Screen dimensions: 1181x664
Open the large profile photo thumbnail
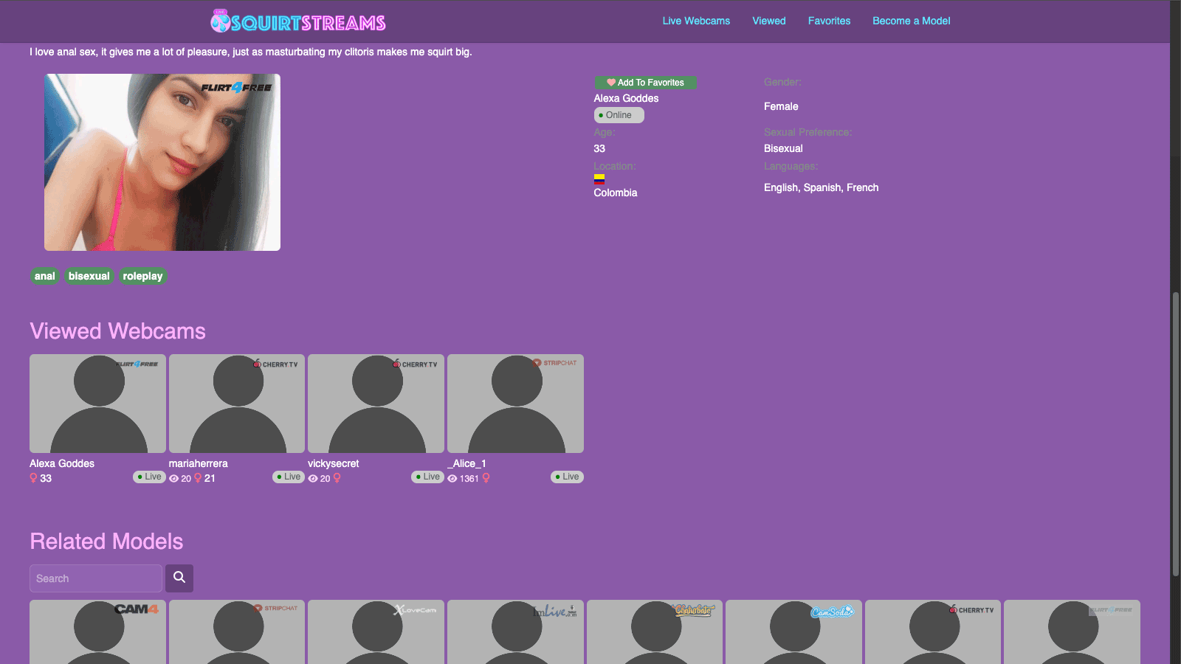pyautogui.click(x=162, y=162)
